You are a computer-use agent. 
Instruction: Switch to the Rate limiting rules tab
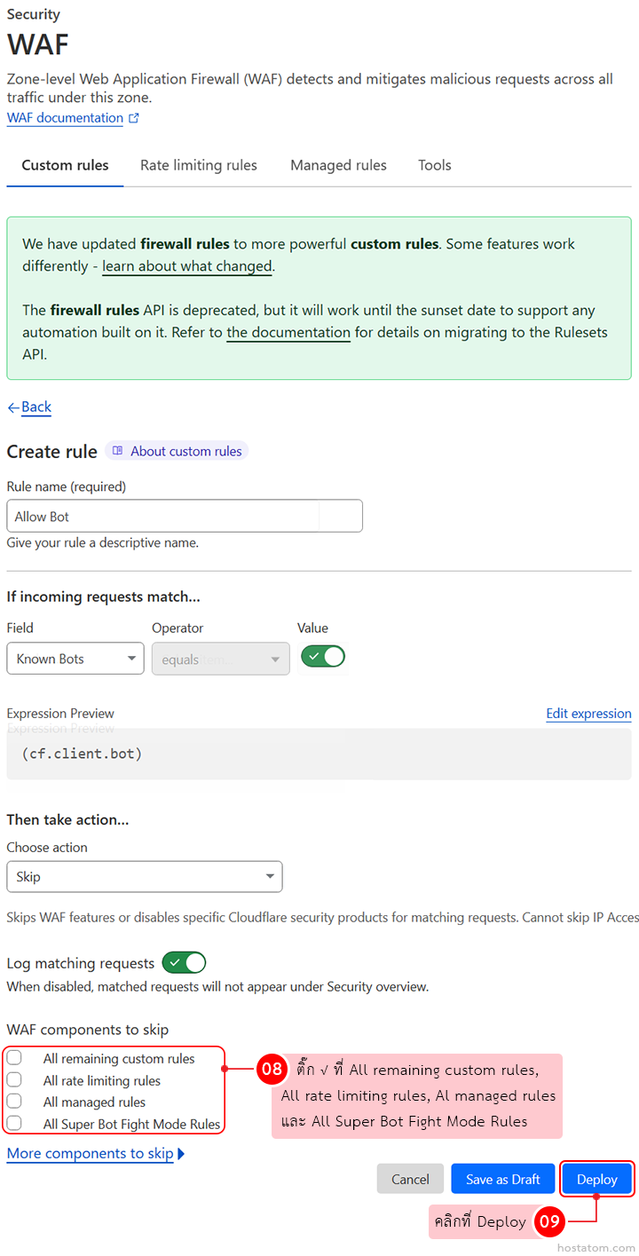(199, 165)
